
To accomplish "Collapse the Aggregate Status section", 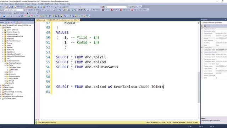I will point(202,29).
